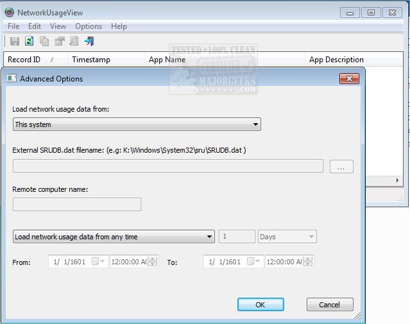Screen dimensions: 410x324
Task: Open the File menu
Action: pos(13,26)
